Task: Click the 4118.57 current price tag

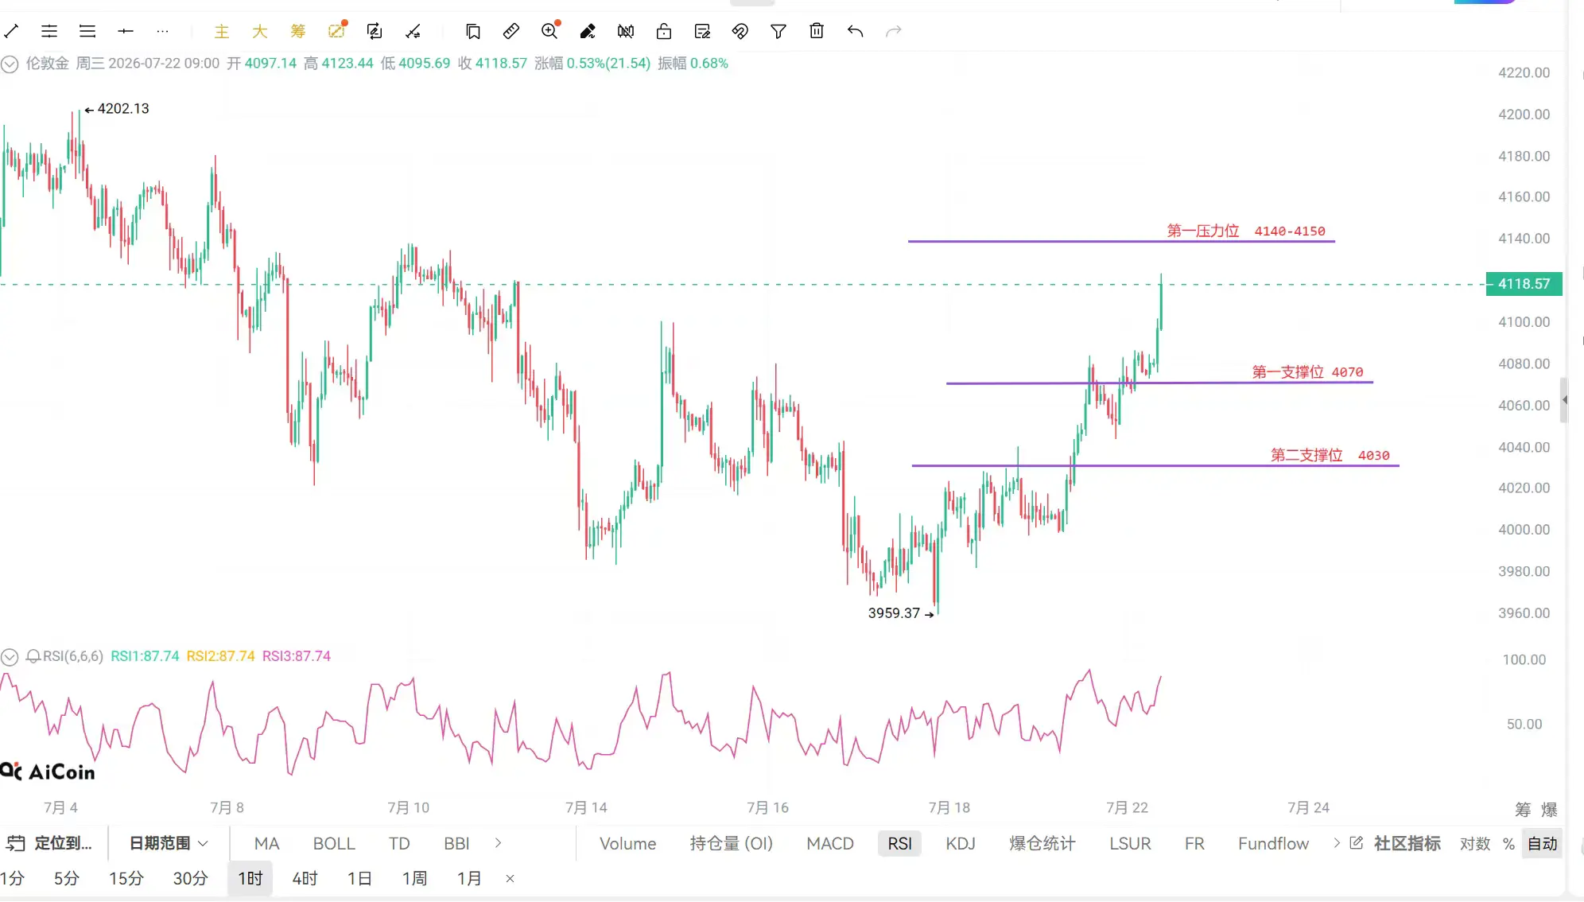Action: click(1524, 284)
